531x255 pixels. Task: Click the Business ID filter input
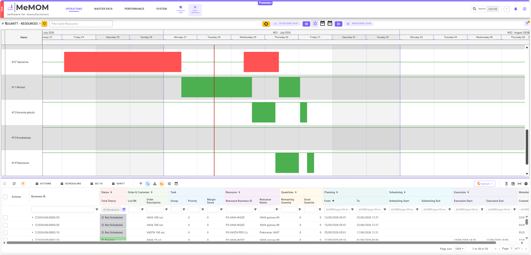[63, 210]
